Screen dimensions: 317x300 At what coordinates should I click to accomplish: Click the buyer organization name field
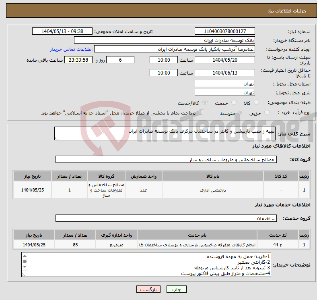pos(165,40)
